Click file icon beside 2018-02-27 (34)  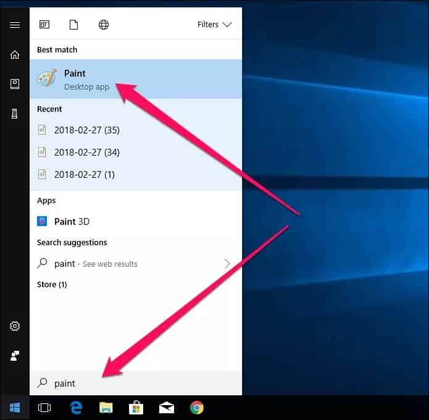click(42, 152)
